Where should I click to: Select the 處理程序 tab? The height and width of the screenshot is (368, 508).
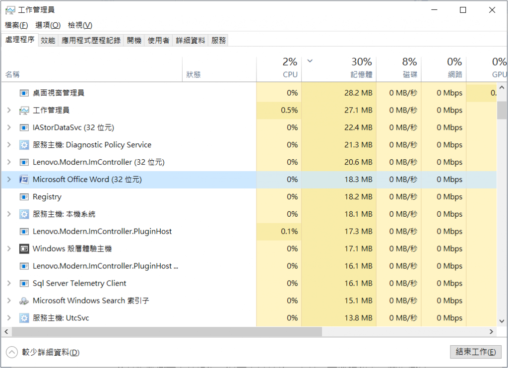pyautogui.click(x=20, y=40)
